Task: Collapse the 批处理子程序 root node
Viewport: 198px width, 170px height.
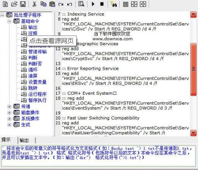Action: coord(2,15)
